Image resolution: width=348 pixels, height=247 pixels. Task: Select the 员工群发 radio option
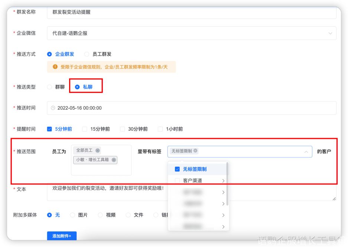[x=87, y=54]
